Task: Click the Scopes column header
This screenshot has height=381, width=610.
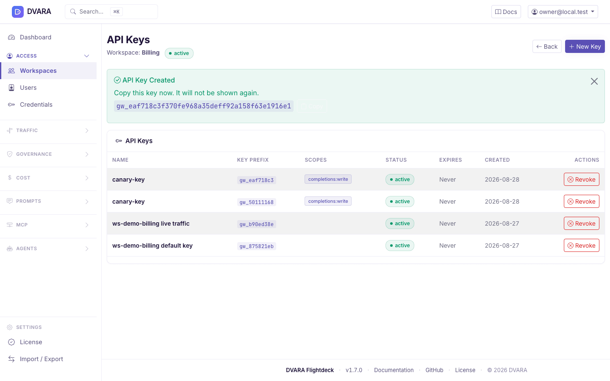Action: click(316, 160)
